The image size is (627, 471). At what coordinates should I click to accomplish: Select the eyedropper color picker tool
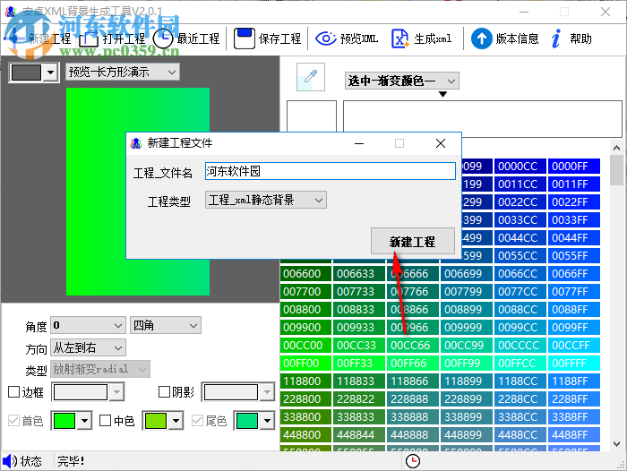[x=311, y=77]
